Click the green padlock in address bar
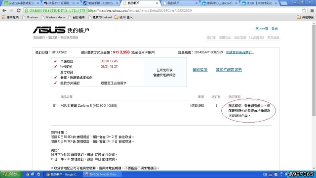The image size is (316, 178). pyautogui.click(x=26, y=10)
